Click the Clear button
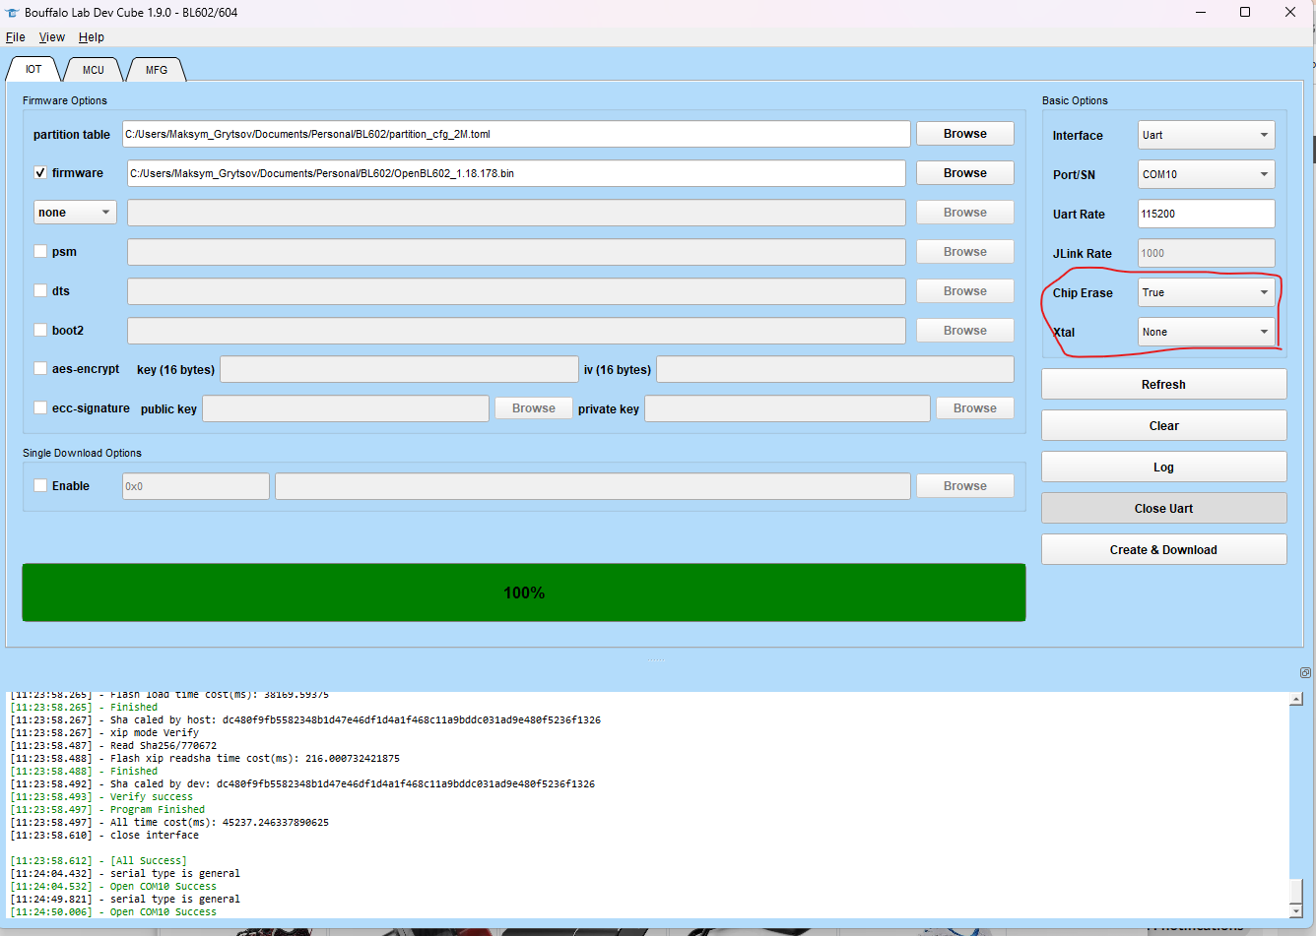 (x=1163, y=426)
